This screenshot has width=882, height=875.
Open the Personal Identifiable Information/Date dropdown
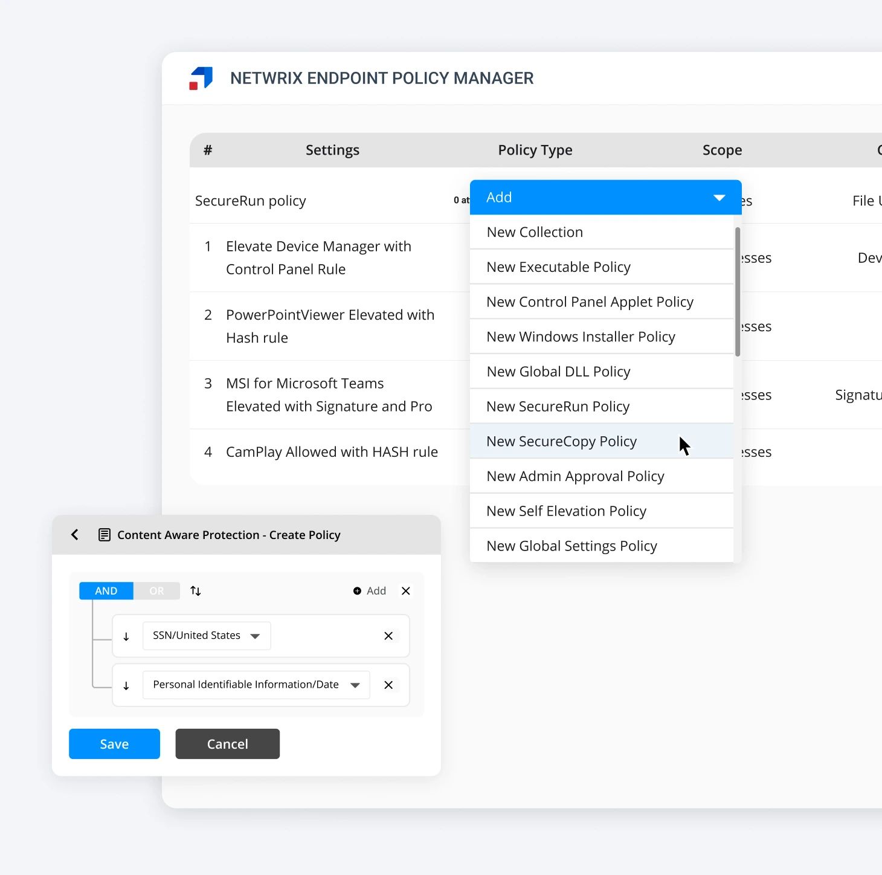click(x=256, y=685)
